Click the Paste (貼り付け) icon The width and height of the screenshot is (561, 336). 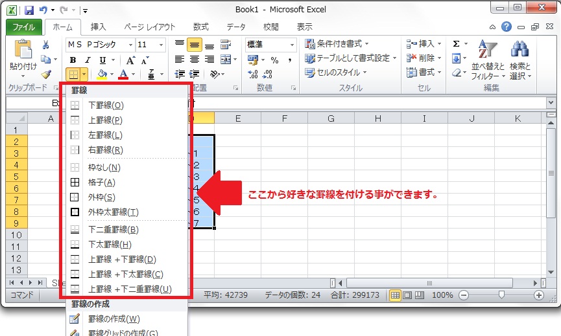pyautogui.click(x=23, y=49)
